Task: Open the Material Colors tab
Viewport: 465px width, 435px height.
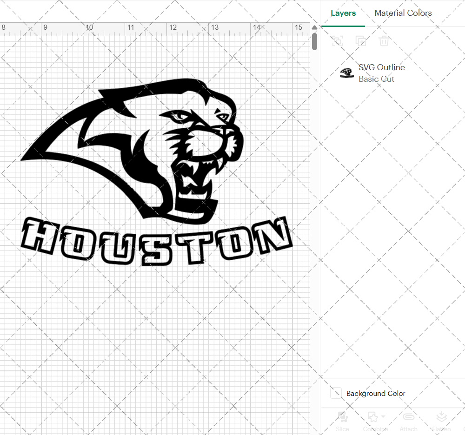Action: pyautogui.click(x=403, y=13)
